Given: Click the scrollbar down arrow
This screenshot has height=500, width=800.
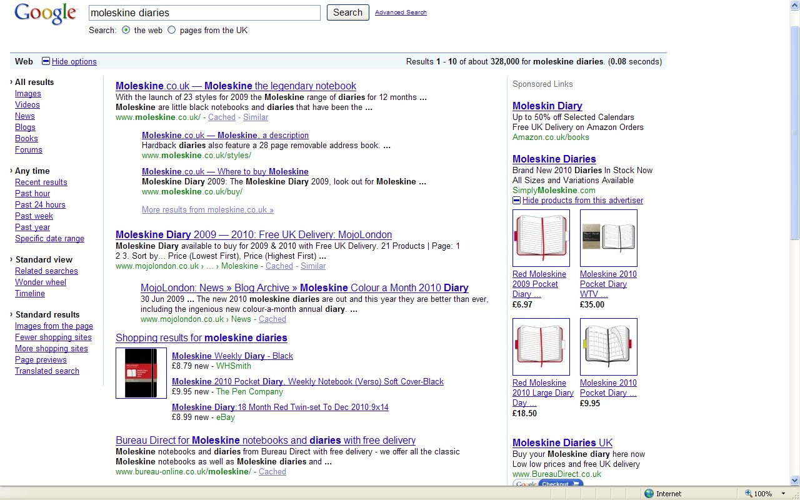Looking at the screenshot, I should (x=795, y=480).
